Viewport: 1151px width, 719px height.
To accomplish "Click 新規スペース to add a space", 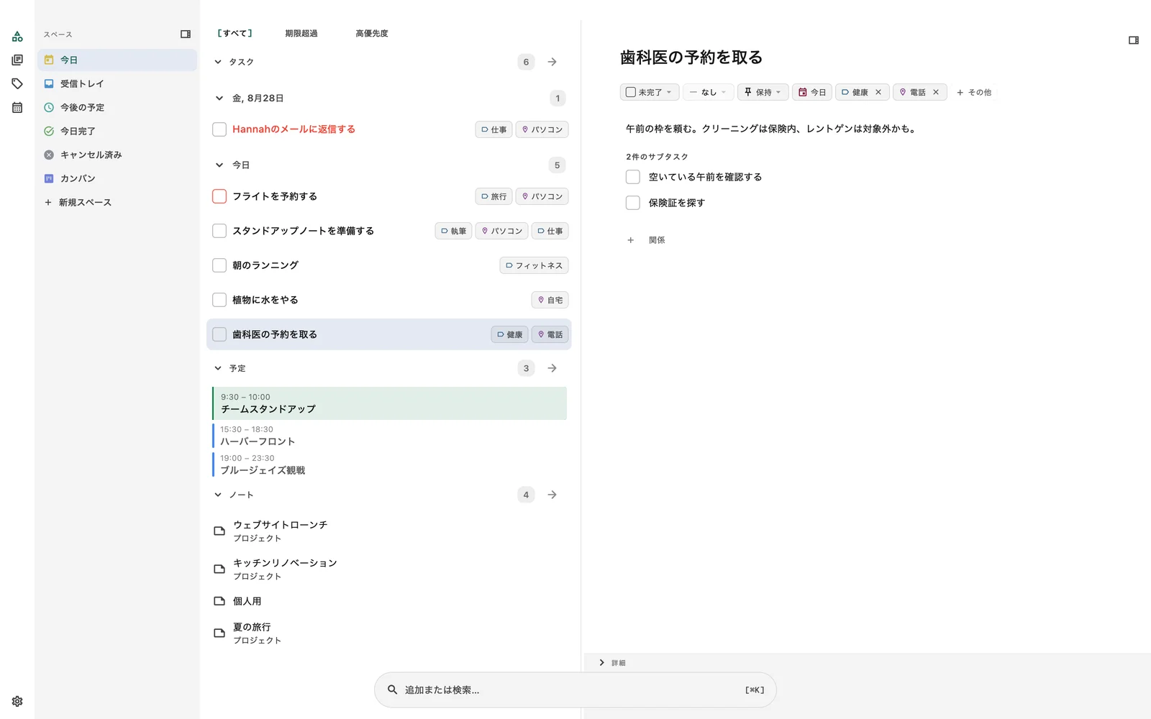I will click(117, 202).
